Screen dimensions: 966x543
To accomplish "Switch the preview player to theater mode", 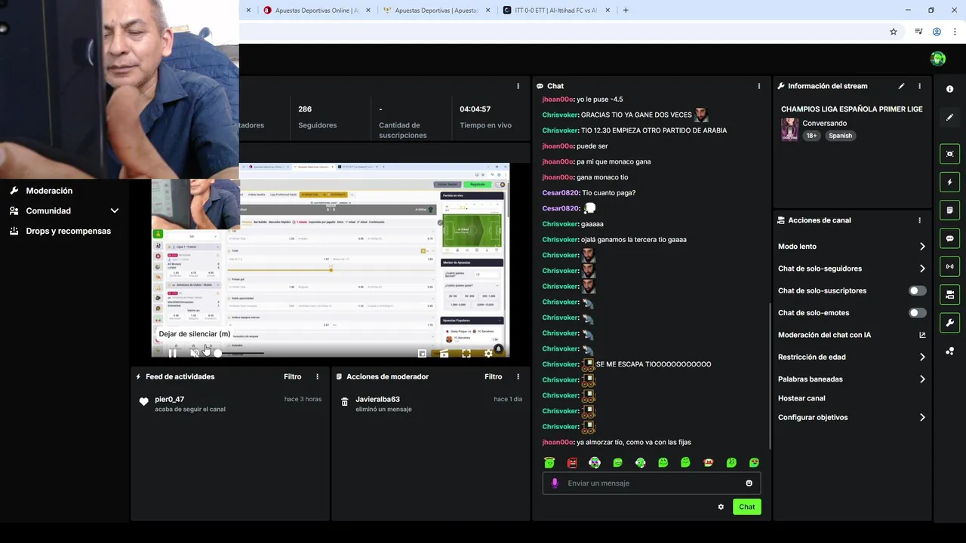I will pos(445,353).
